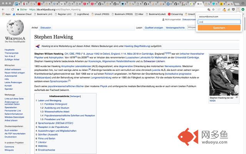
Task: Jump to 1 Leben und Werdegang section
Action: pyautogui.click(x=50, y=100)
